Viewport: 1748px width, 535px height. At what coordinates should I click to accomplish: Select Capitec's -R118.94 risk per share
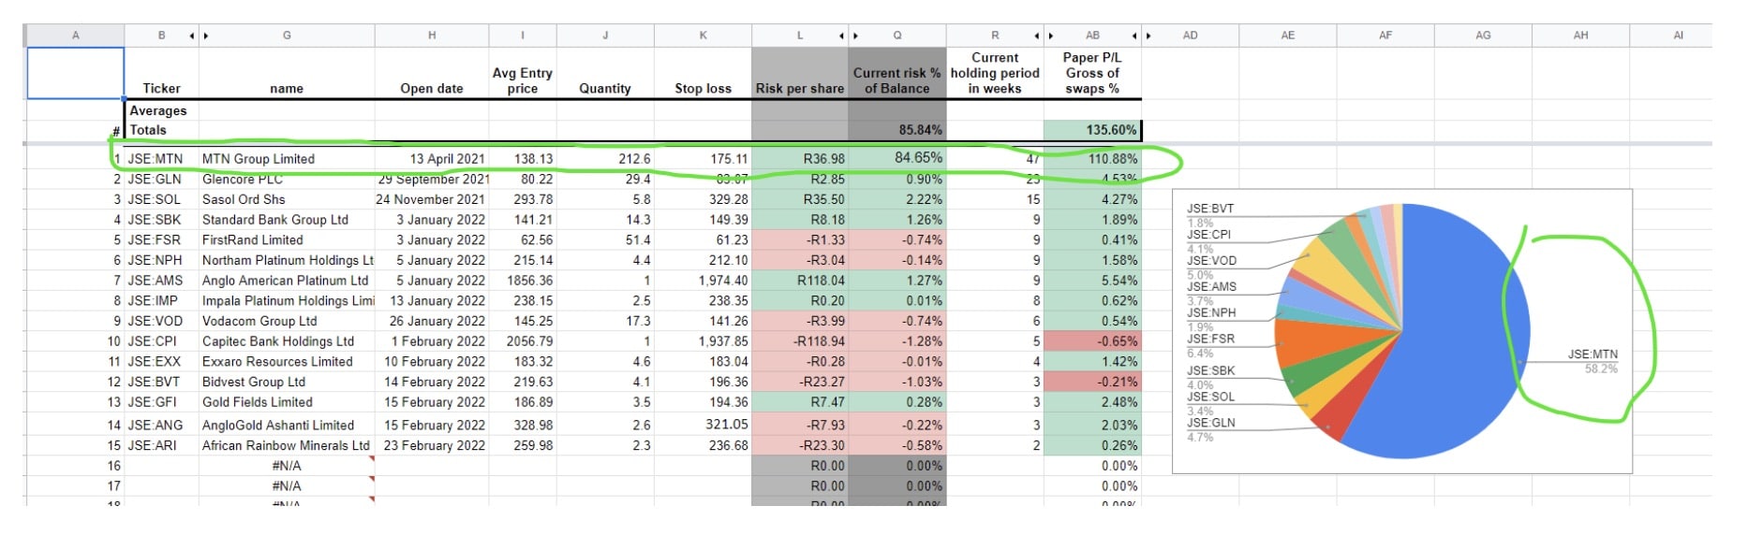(x=800, y=341)
